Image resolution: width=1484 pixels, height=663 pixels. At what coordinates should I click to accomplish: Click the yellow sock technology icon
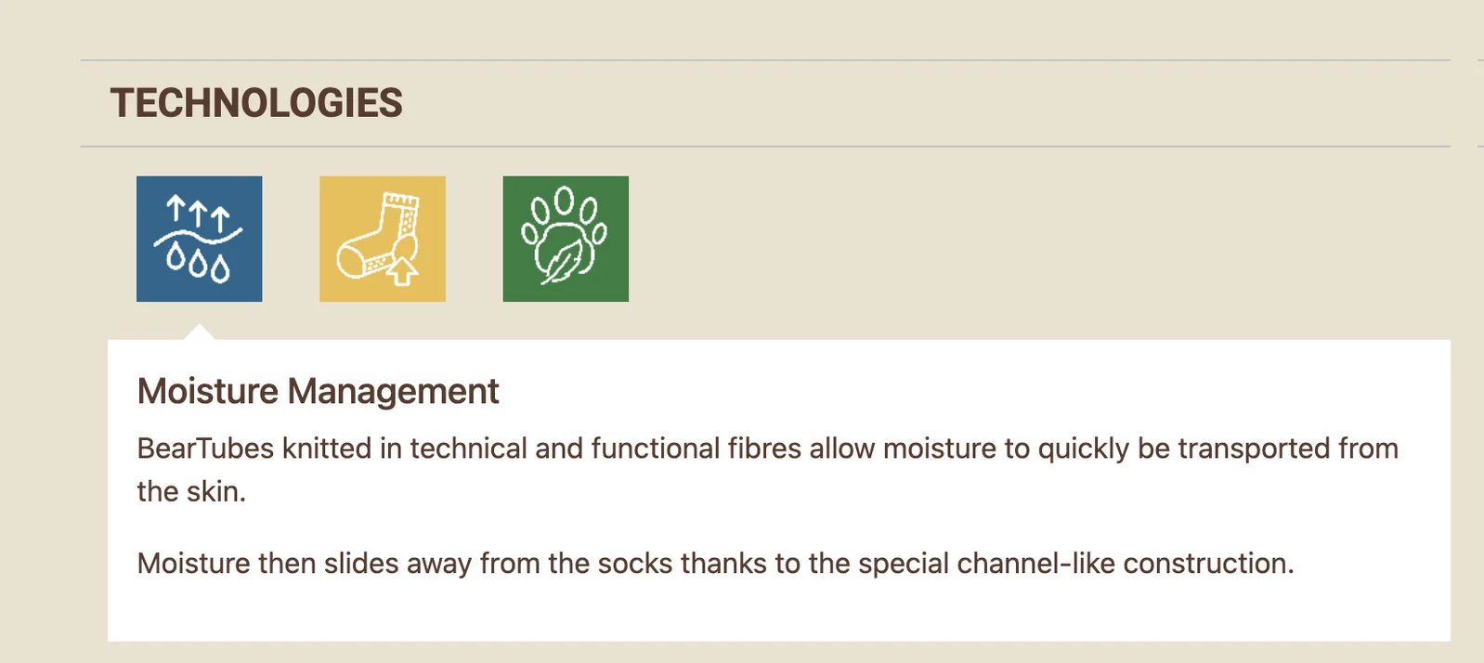(382, 239)
